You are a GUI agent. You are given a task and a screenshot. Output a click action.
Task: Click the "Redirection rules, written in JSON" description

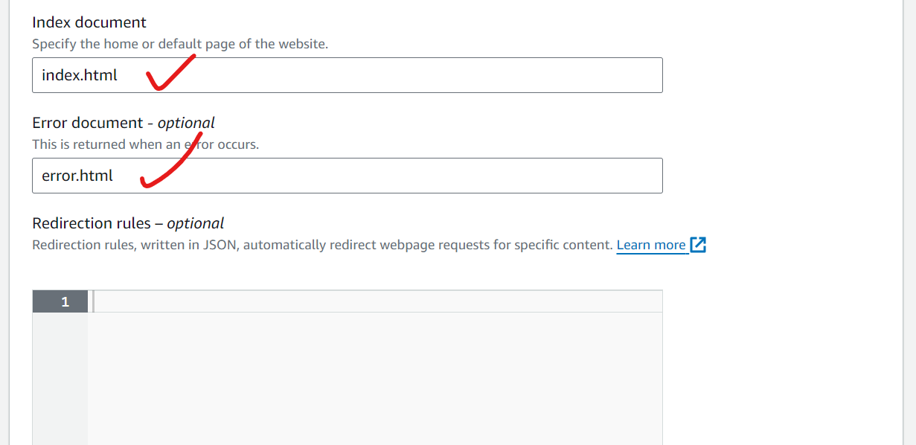pos(321,245)
